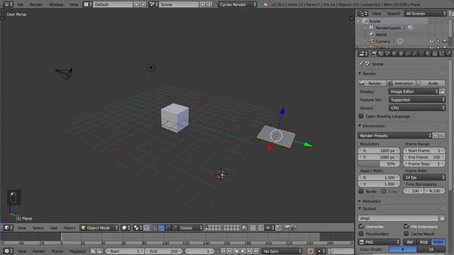Select the Camera object in outliner
This screenshot has height=255, width=454.
(383, 41)
